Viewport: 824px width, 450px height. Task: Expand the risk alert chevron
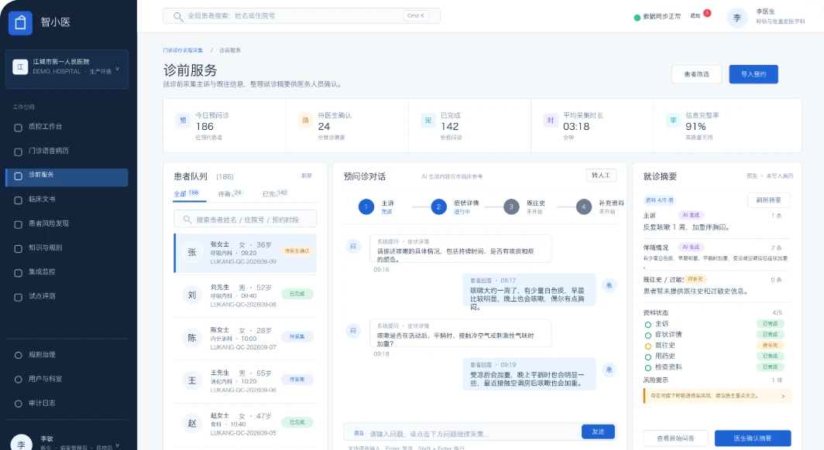tap(783, 396)
